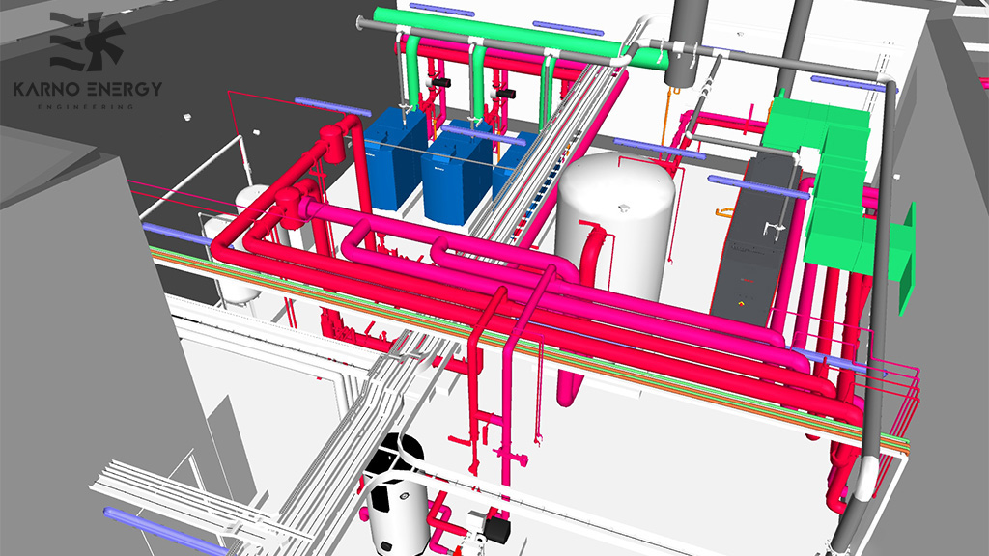Click the black pump on the green pipe
Screen dimensions: 989x556
pyautogui.click(x=440, y=83)
